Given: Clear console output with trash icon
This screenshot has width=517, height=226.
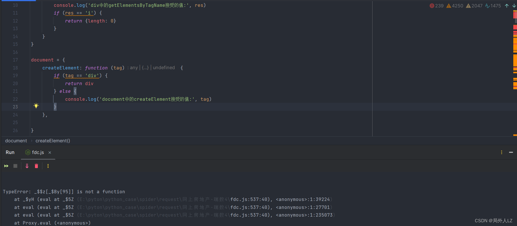Looking at the screenshot, I should (x=36, y=166).
